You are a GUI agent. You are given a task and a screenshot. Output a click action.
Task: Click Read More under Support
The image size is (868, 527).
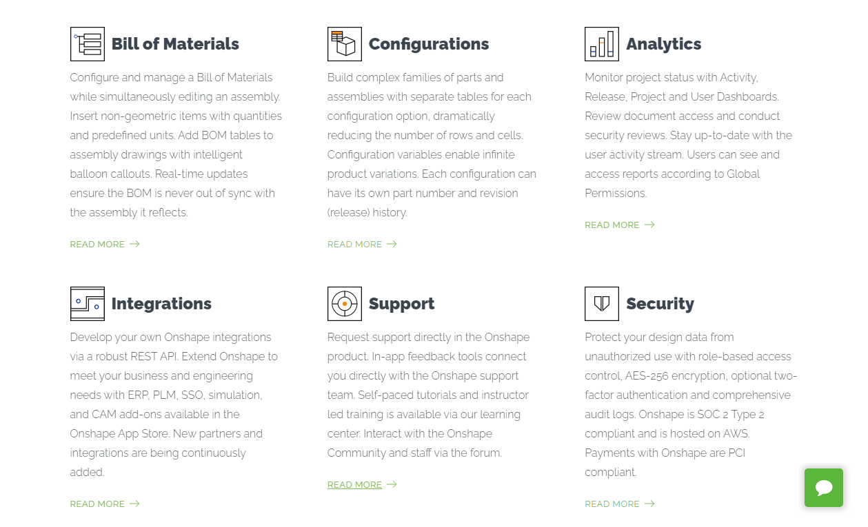pos(354,484)
